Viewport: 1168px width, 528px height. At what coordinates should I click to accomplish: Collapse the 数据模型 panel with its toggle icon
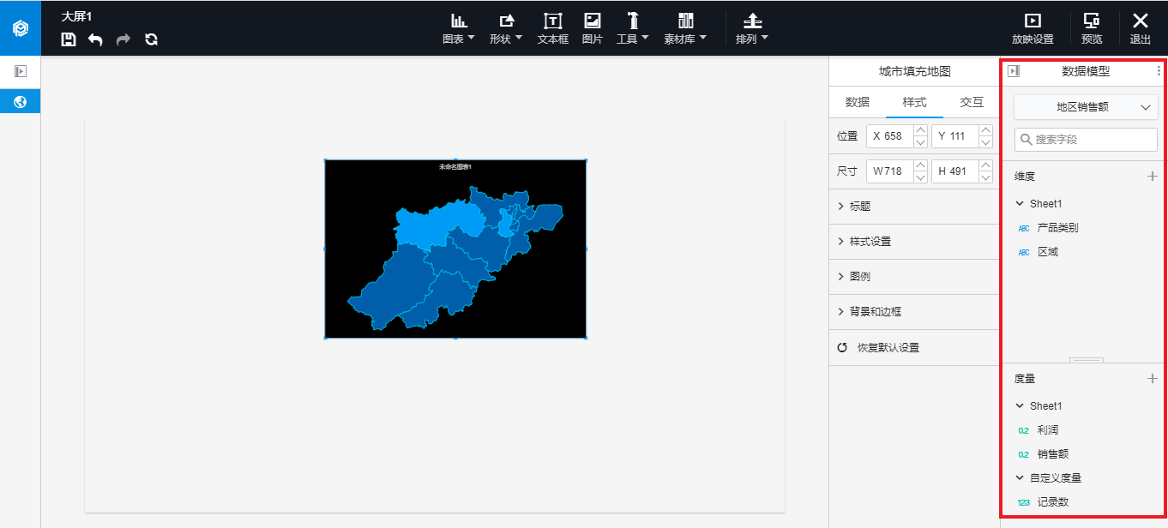point(1014,71)
